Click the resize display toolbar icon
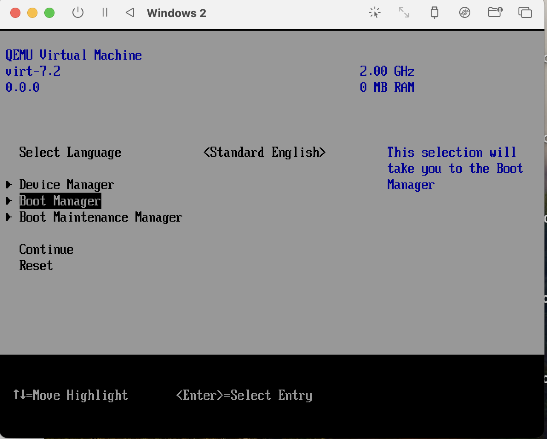The width and height of the screenshot is (547, 439). tap(404, 13)
